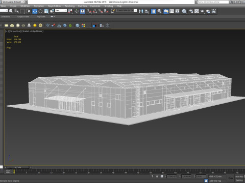Image resolution: width=245 pixels, height=183 pixels.
Task: Click Add Time Tag label
Action: pyautogui.click(x=215, y=181)
